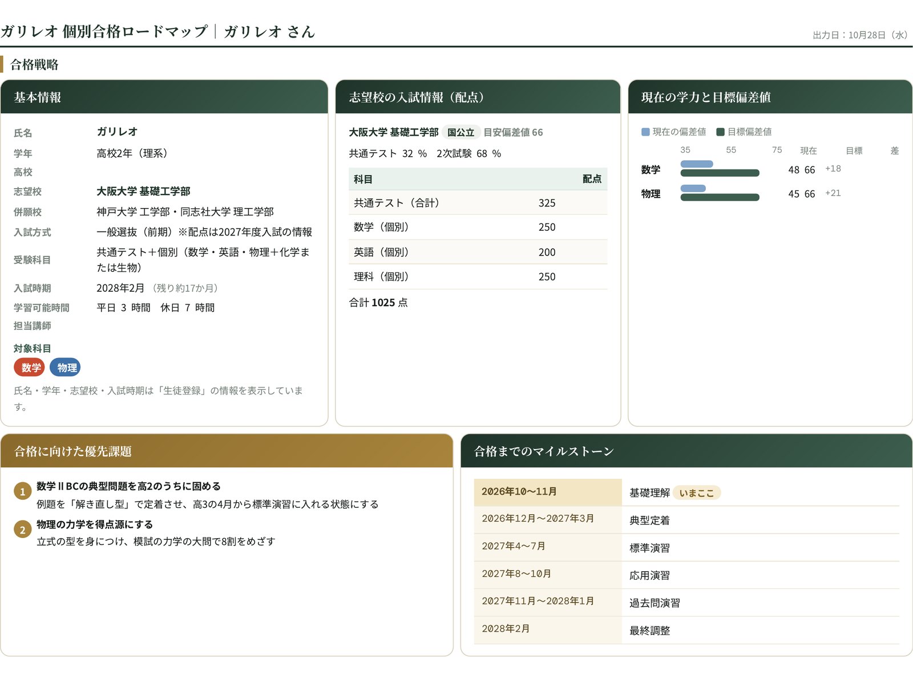
Task: Click the 現在の学力と目標偏差値 header
Action: point(770,97)
